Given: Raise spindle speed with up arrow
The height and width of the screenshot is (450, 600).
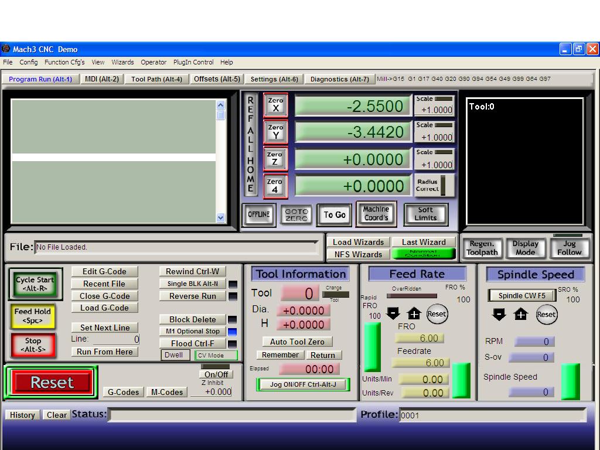Looking at the screenshot, I should pyautogui.click(x=520, y=315).
